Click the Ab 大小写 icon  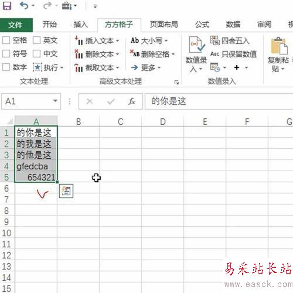pos(135,40)
